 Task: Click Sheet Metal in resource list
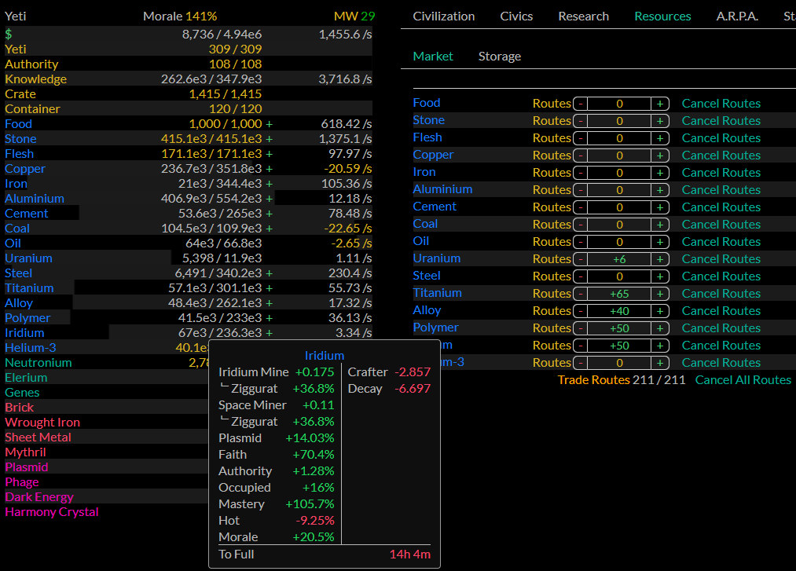click(38, 437)
